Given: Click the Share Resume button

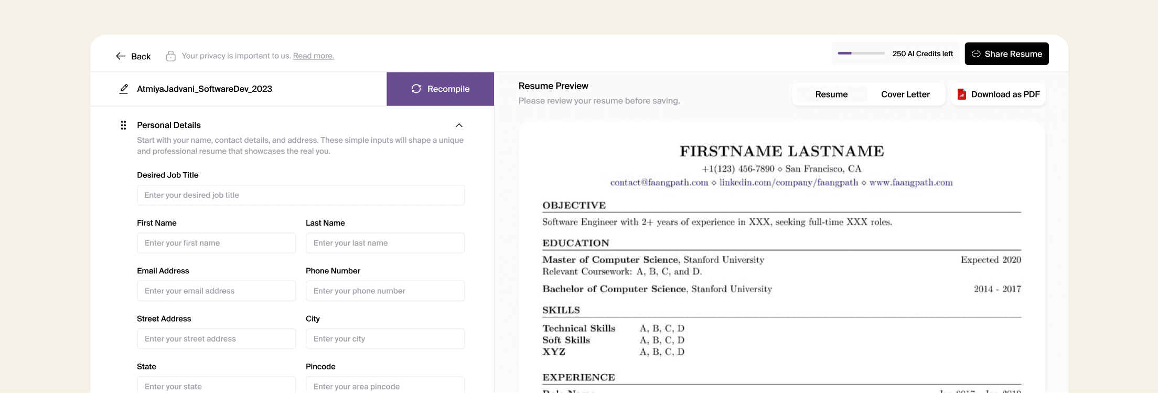Looking at the screenshot, I should [1006, 54].
